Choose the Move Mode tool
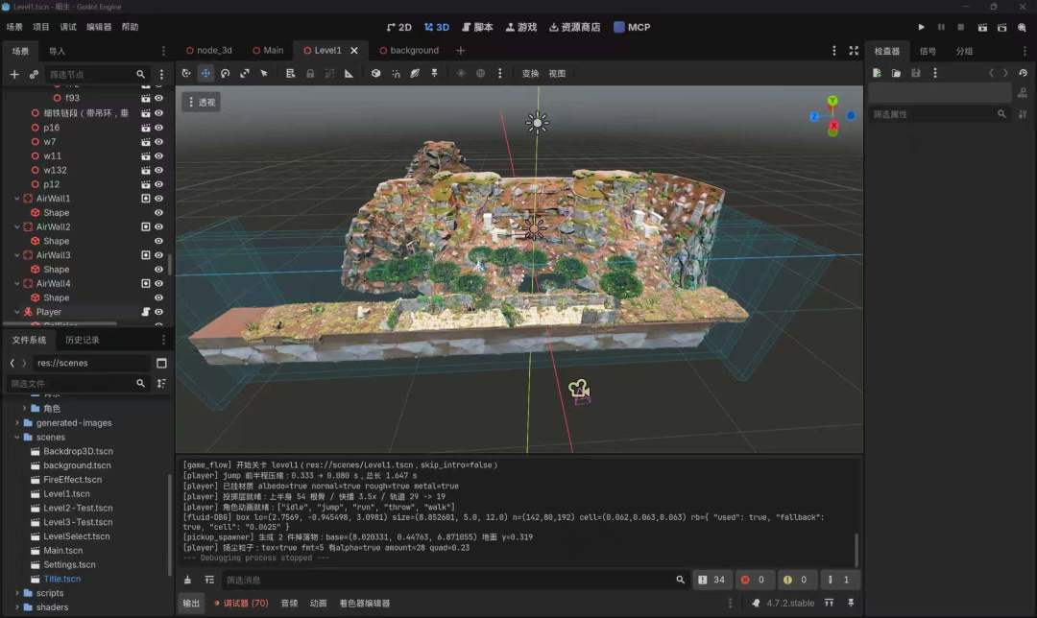 click(x=205, y=73)
